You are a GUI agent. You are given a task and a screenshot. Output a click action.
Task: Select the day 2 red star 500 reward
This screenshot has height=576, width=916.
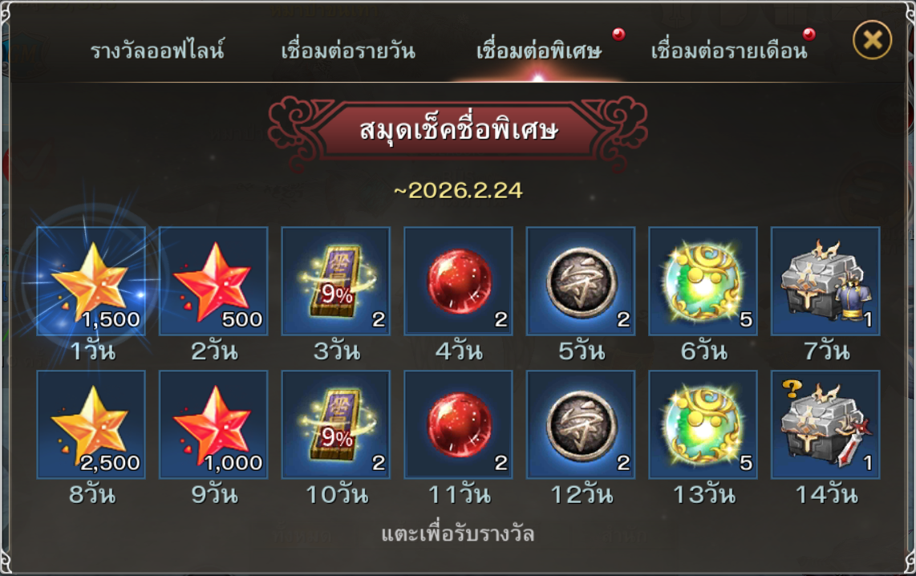coord(213,281)
